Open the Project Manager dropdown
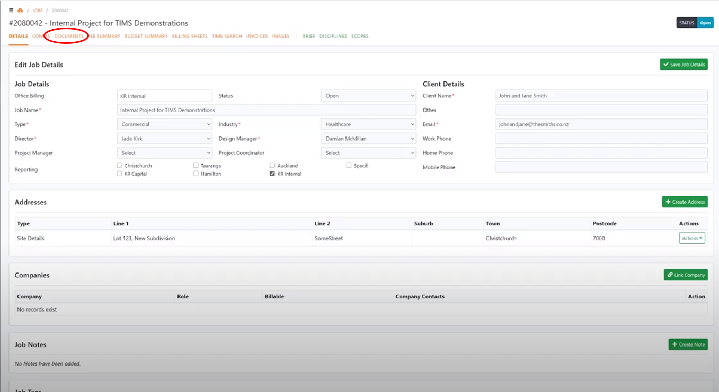The height and width of the screenshot is (392, 719). pyautogui.click(x=164, y=152)
